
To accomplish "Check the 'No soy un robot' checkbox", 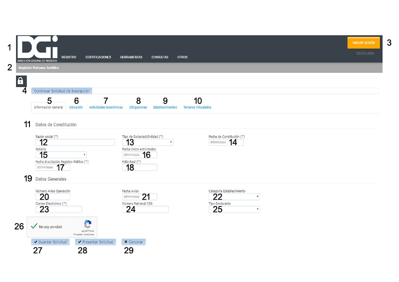I will point(34,226).
